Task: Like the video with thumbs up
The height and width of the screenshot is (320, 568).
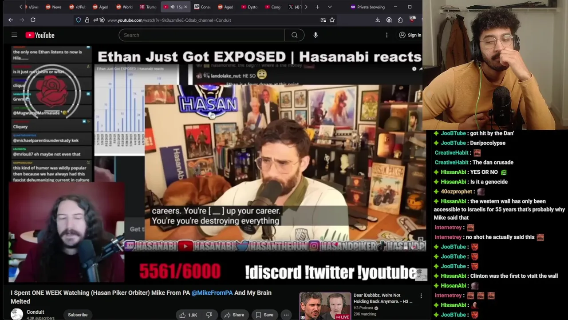Action: [188, 315]
